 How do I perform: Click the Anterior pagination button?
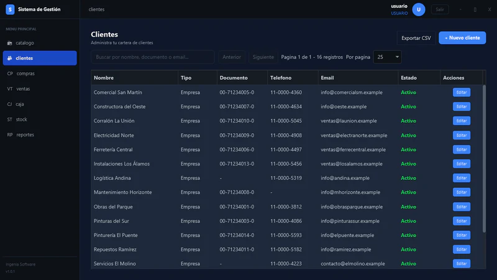(x=231, y=57)
